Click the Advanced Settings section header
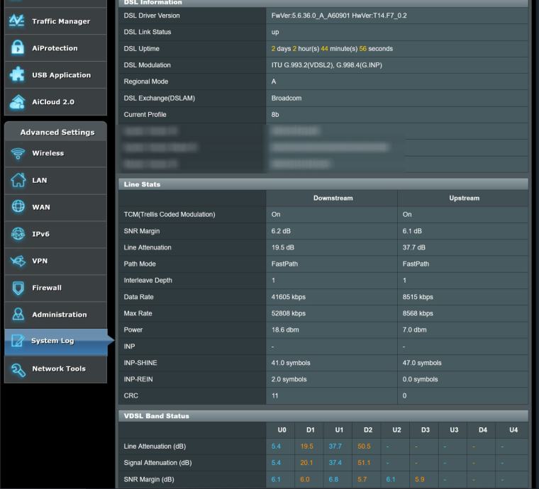Image resolution: width=539 pixels, height=489 pixels. pos(57,133)
